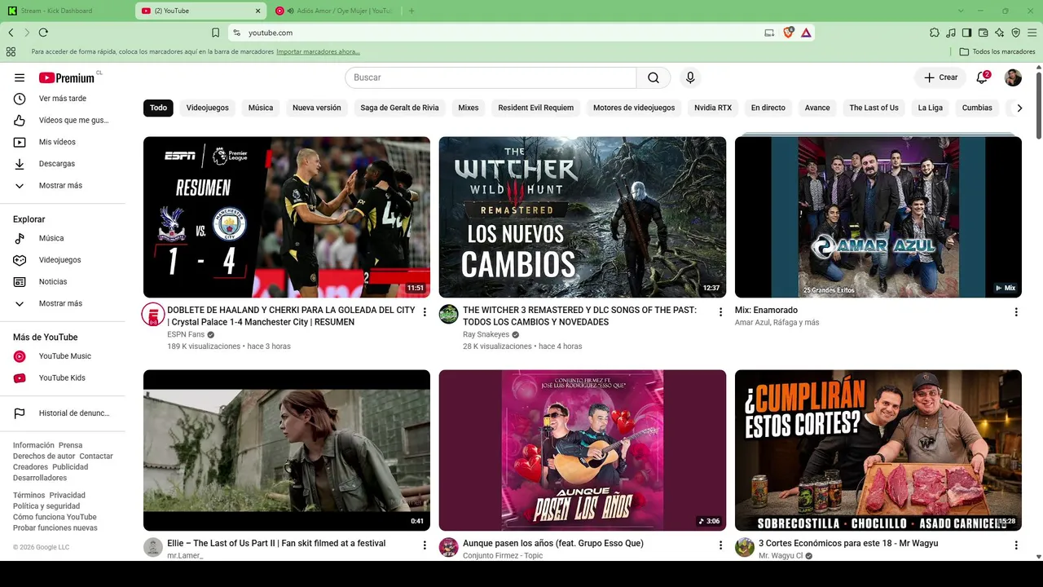Filter by Resident Evil Requiem
1043x587 pixels.
coord(536,108)
